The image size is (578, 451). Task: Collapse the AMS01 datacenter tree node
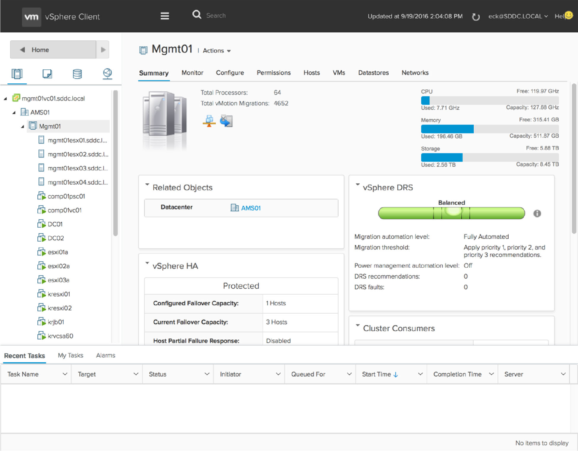click(14, 112)
